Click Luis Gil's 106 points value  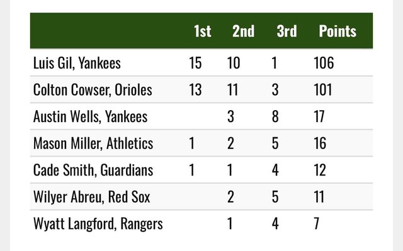tap(324, 63)
